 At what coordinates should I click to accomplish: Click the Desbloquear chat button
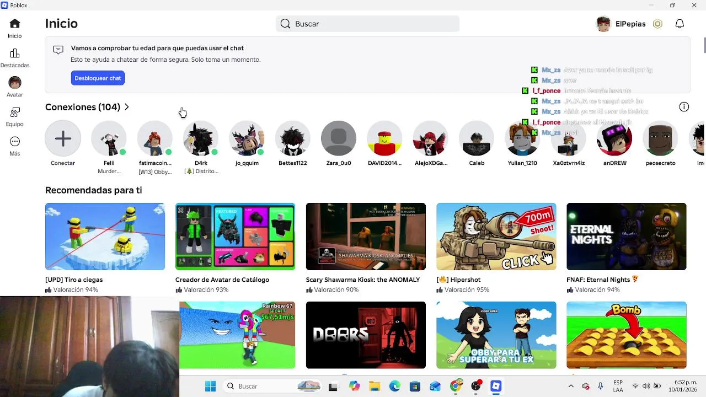[x=98, y=78]
